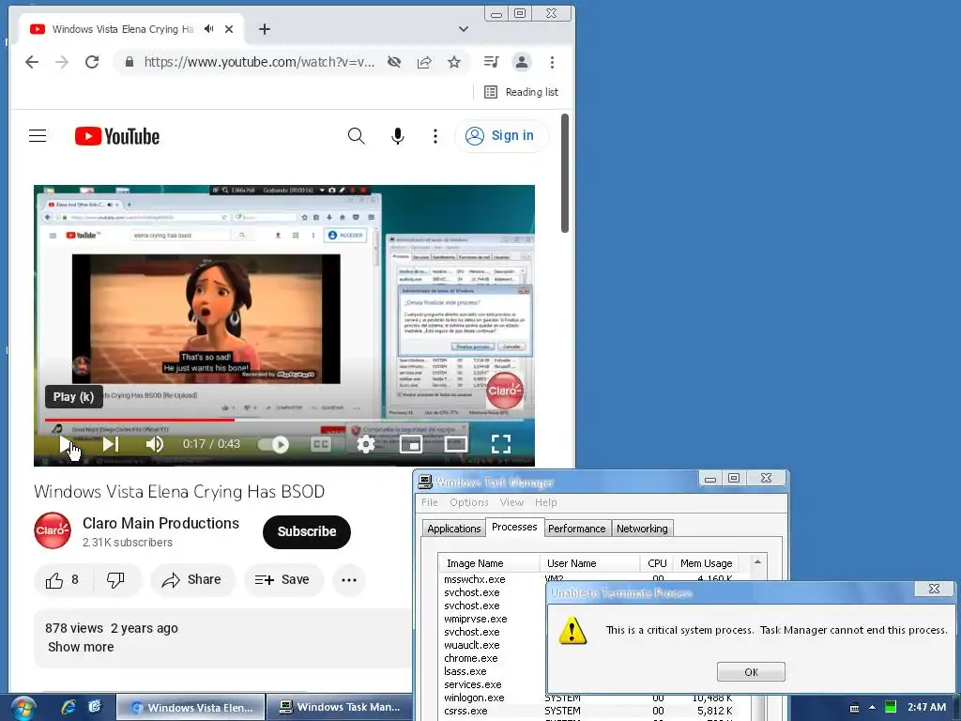Image resolution: width=961 pixels, height=721 pixels.
Task: Mute the tab audio speaker icon
Action: (209, 29)
